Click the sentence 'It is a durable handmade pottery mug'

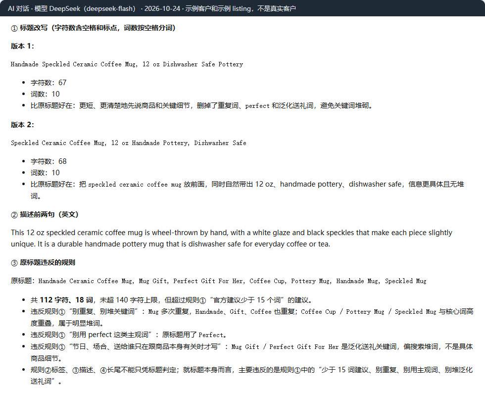pyautogui.click(x=184, y=244)
